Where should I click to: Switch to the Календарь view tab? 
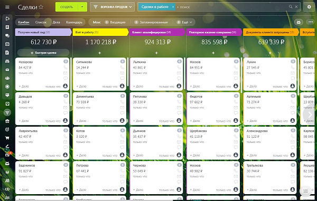pos(74,22)
